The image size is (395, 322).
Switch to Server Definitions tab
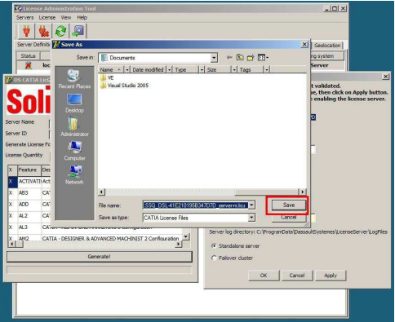click(x=34, y=45)
